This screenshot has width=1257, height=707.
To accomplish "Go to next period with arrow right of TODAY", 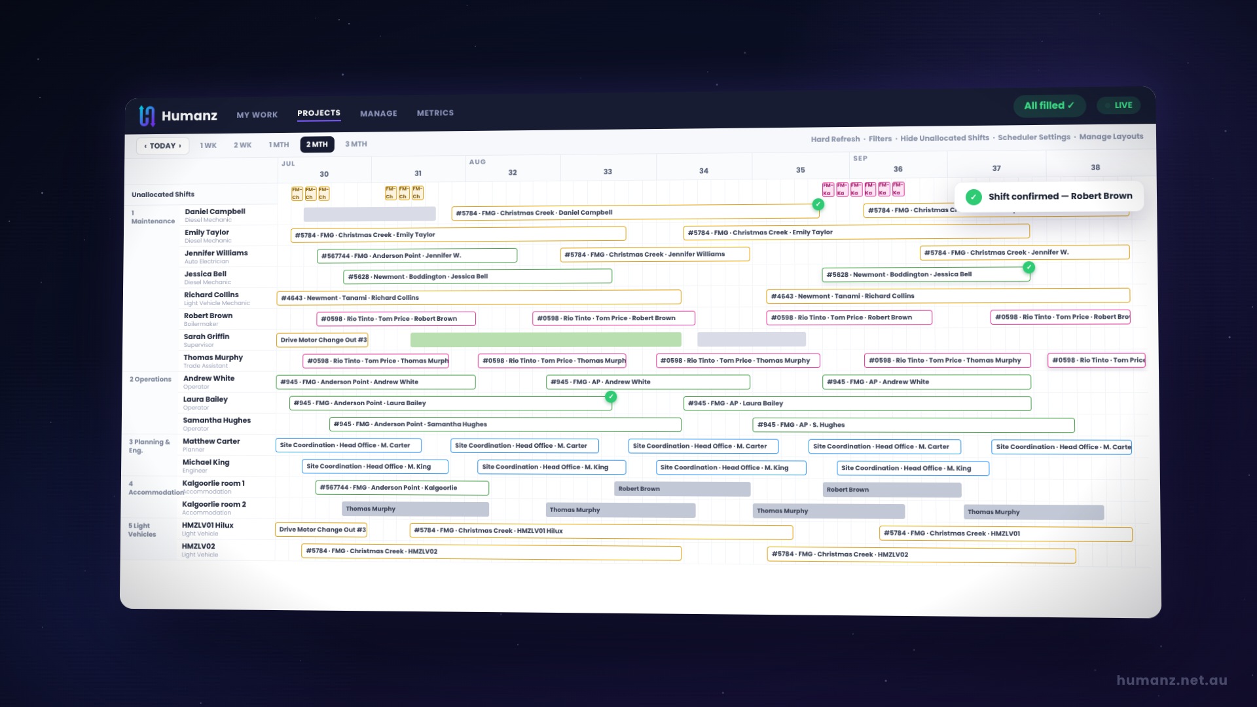I will coord(180,146).
